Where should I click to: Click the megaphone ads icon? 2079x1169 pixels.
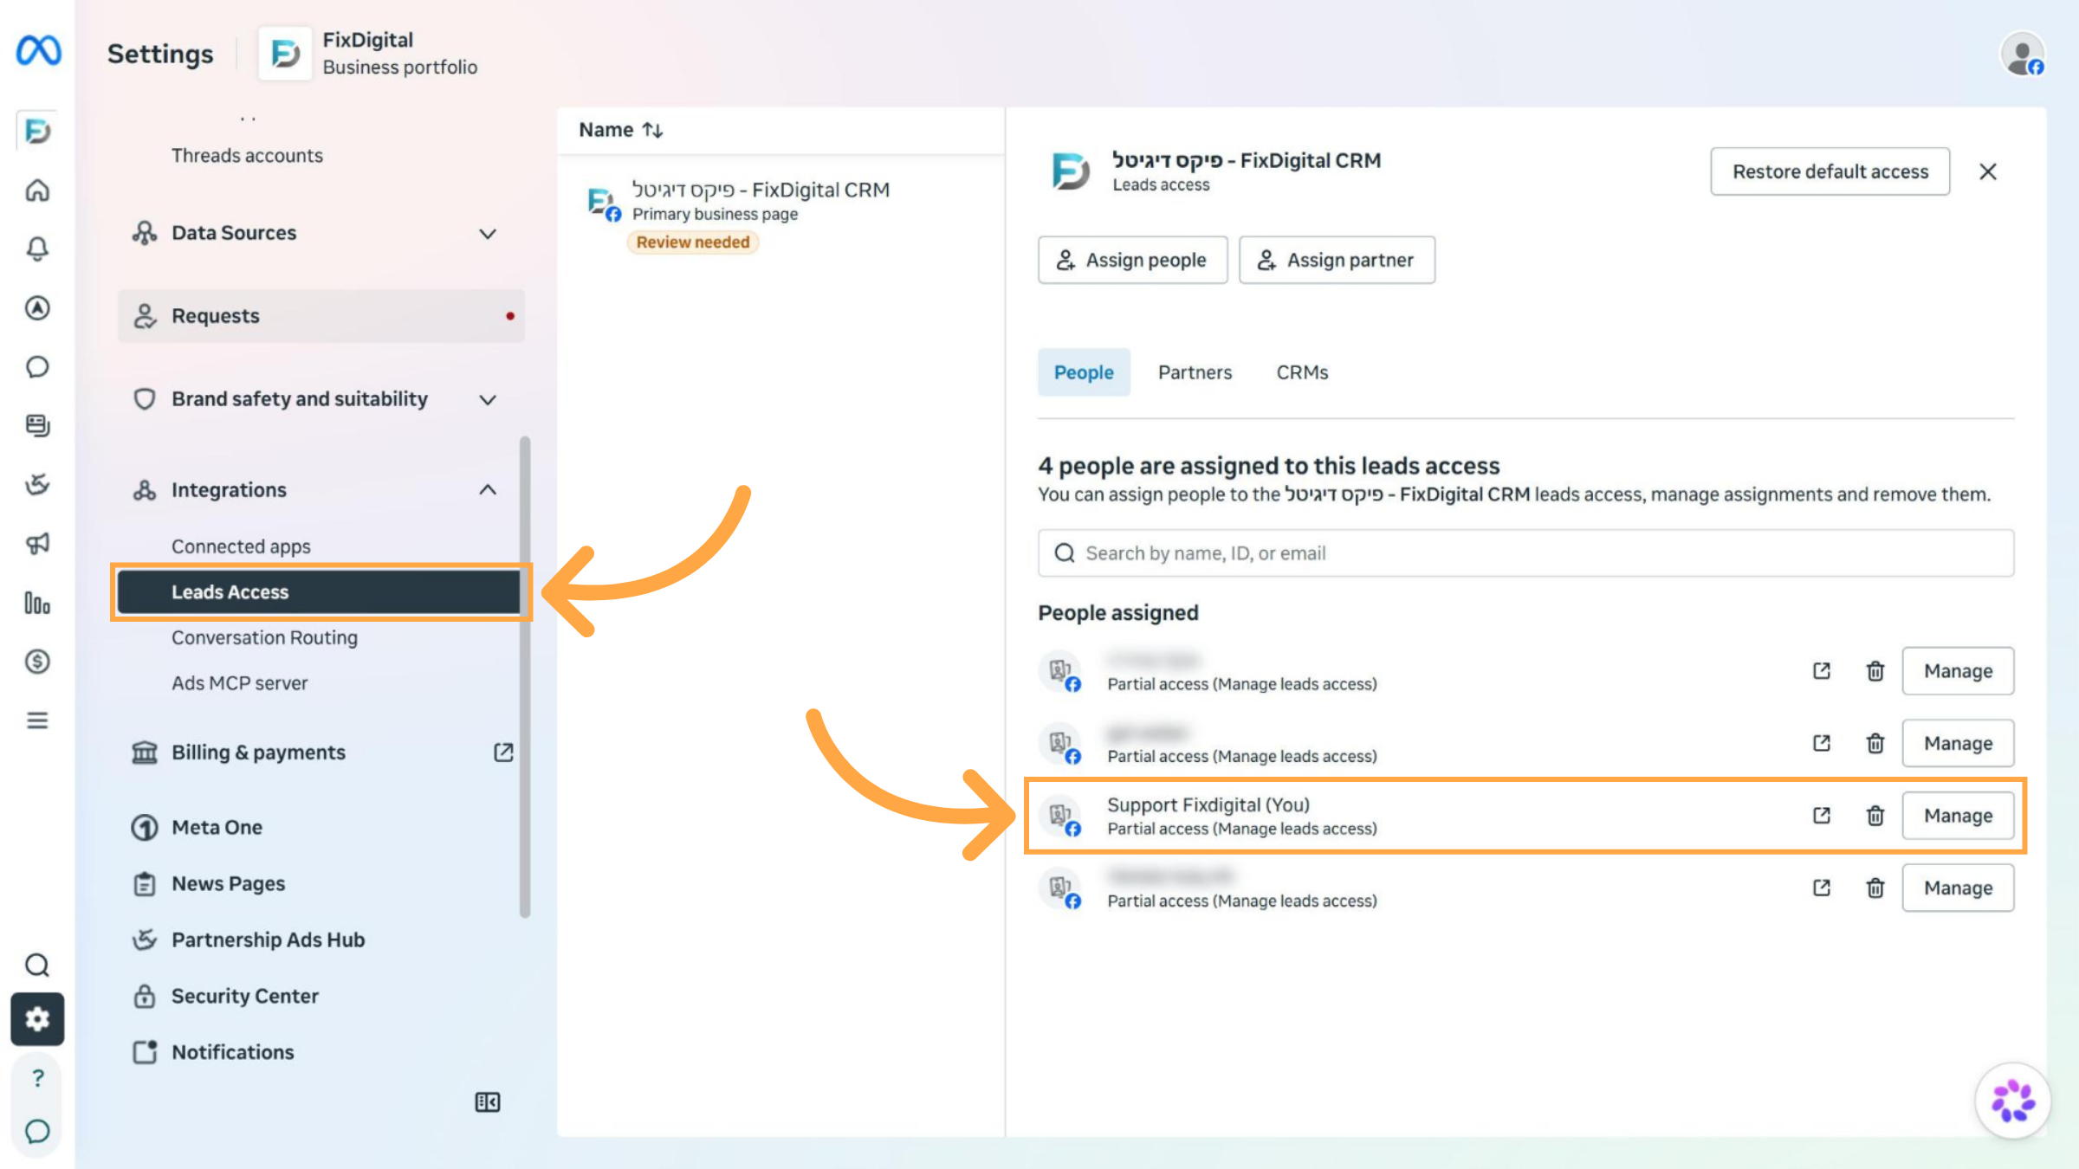(x=37, y=544)
